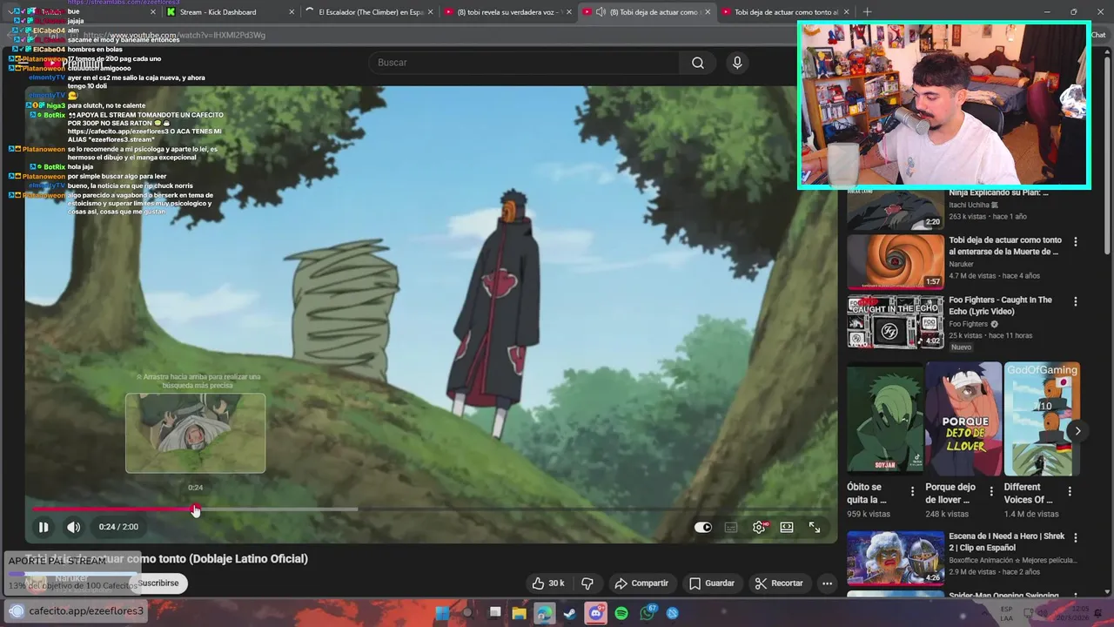Mute the video volume speaker icon
The height and width of the screenshot is (627, 1114).
74,527
